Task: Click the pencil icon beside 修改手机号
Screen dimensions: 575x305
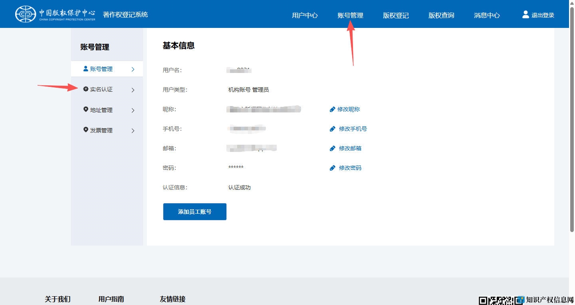Action: coord(332,129)
